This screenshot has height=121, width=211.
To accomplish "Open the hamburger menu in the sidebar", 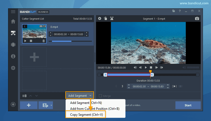I will pyautogui.click(x=13, y=12).
